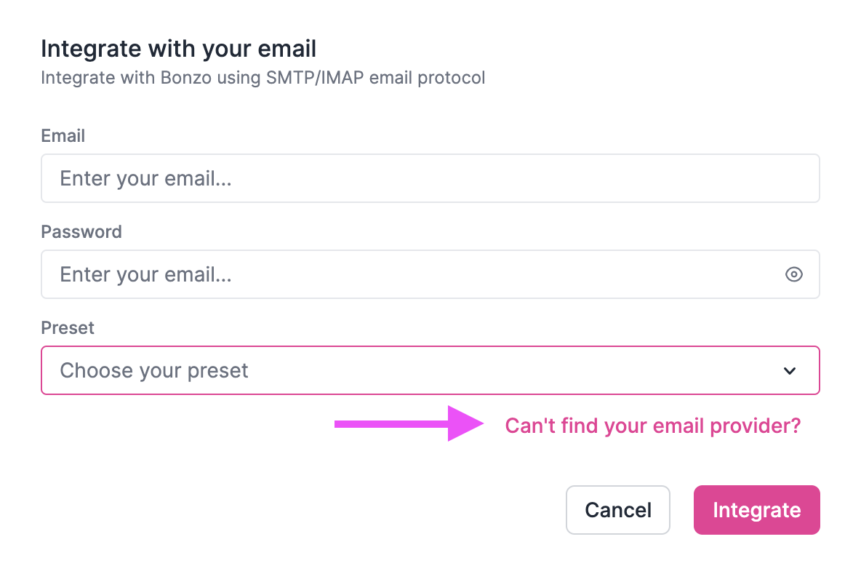Click the Preset label above the dropdown
This screenshot has height=566, width=861.
(x=68, y=328)
